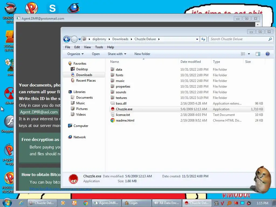Select the readme.html file
Image resolution: width=276 pixels, height=207 pixels.
point(187,120)
